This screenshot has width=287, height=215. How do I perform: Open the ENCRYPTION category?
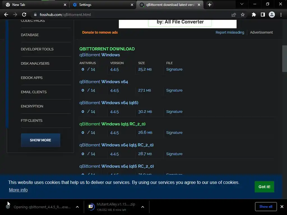pyautogui.click(x=32, y=106)
